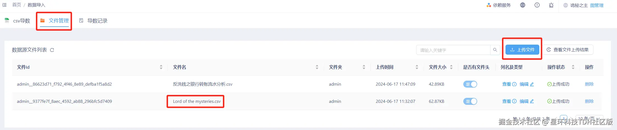Click the sidebar collapse hamburger icon

click(4, 5)
